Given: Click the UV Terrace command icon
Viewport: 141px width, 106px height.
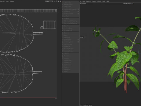Looking at the screenshot, I should coord(63,40).
